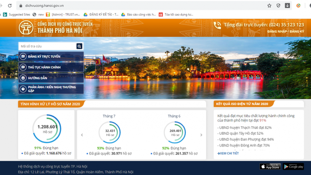Open the Đăng ký trực tuyến menu item

pyautogui.click(x=51, y=57)
